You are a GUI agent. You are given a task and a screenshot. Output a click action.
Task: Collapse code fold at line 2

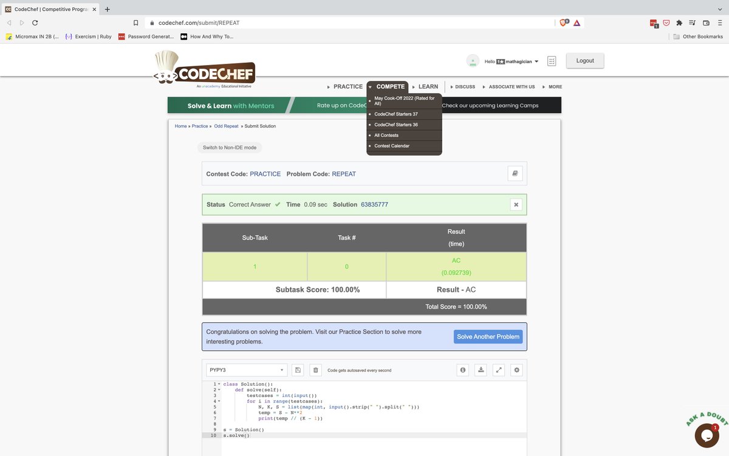(219, 390)
